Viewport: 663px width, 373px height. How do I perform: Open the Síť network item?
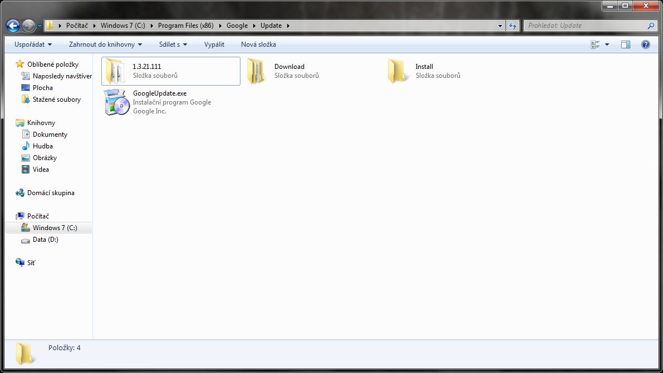[31, 263]
